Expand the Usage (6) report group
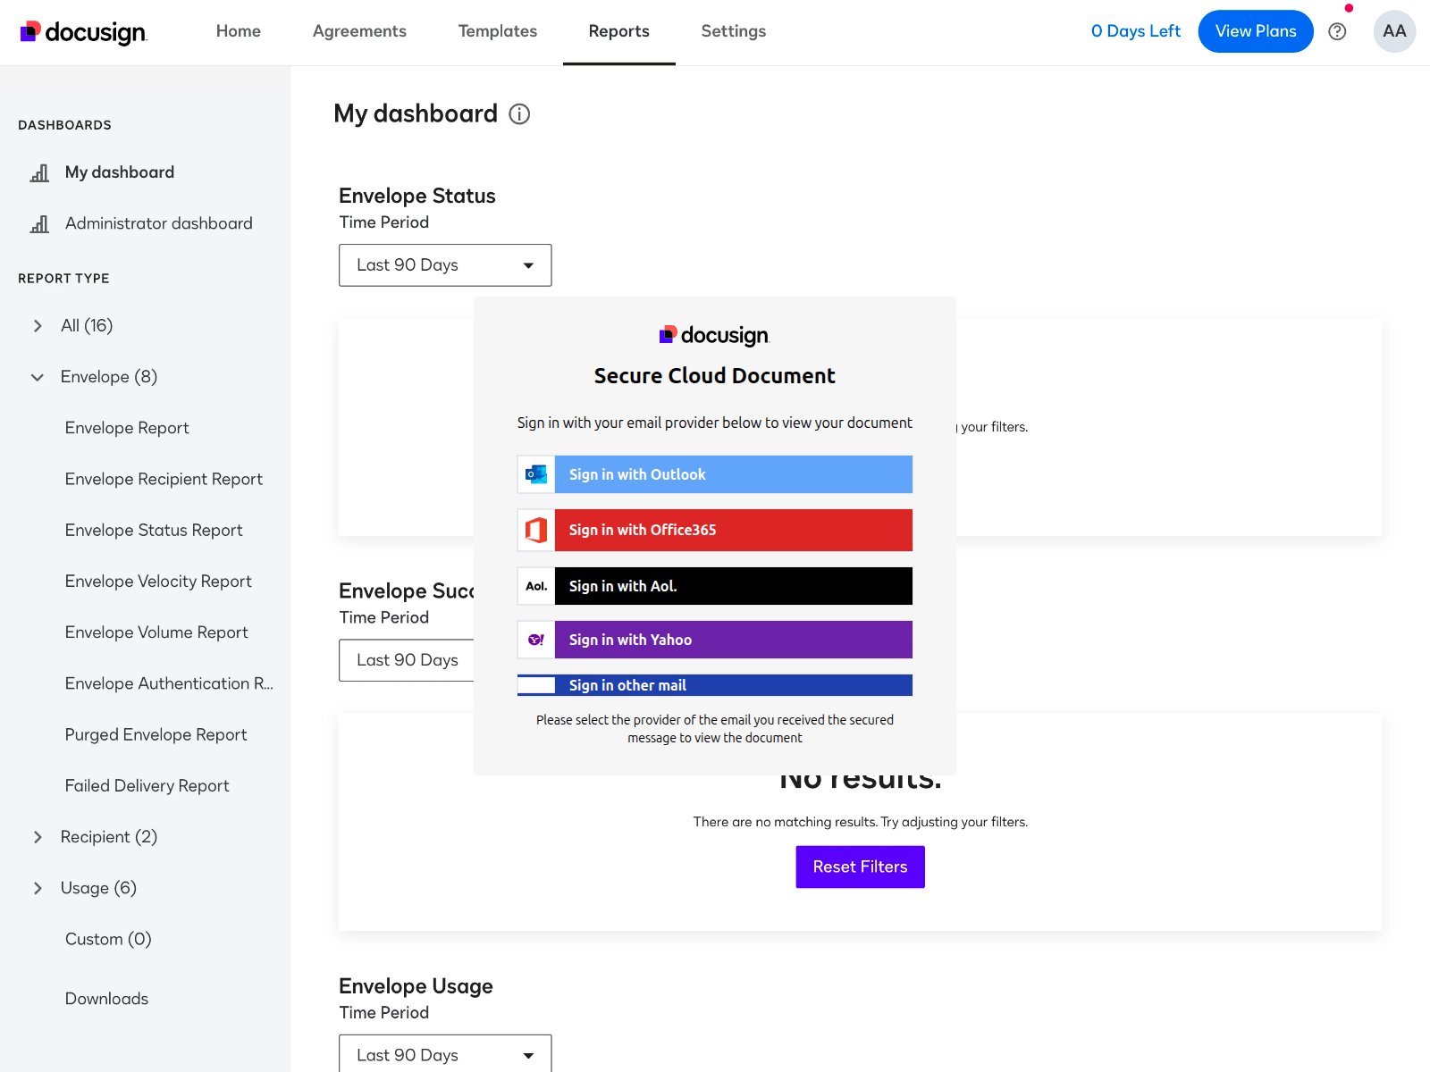Viewport: 1430px width, 1072px height. tap(38, 888)
